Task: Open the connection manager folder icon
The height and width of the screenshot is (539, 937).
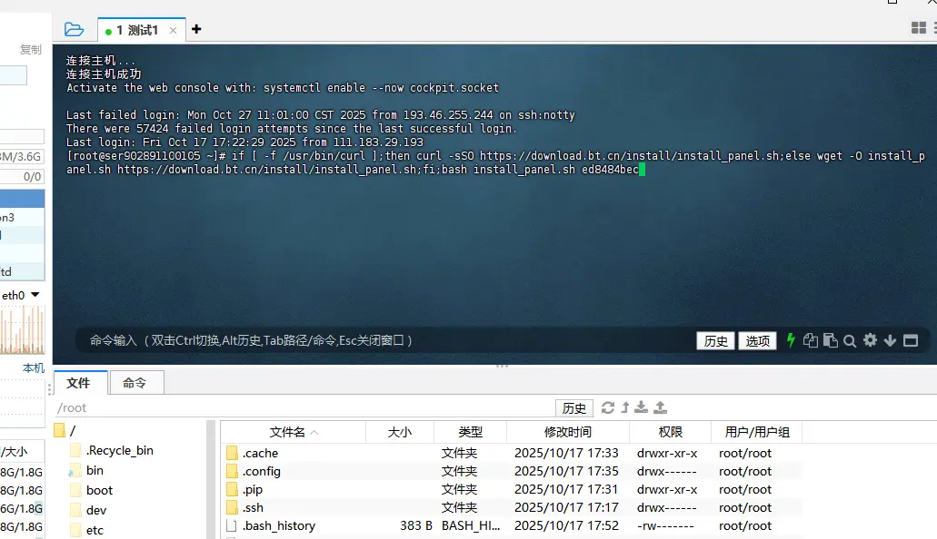Action: click(x=74, y=28)
